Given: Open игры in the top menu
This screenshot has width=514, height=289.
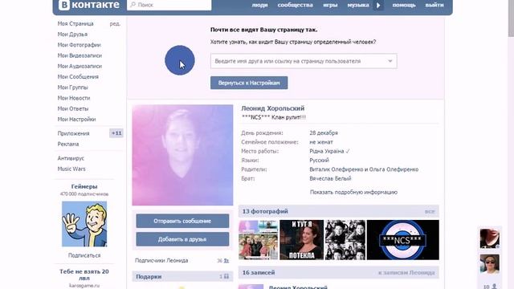Looking at the screenshot, I should coord(330,5).
